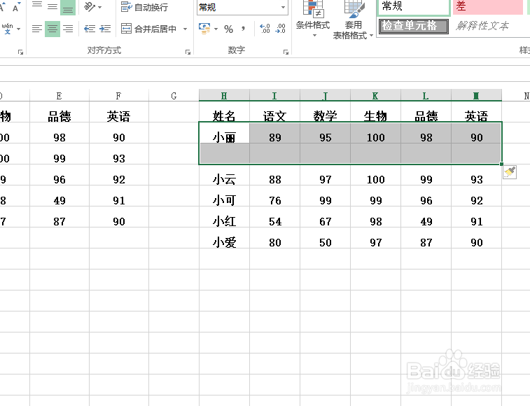The image size is (530, 406).
Task: Increase decimal places
Action: 265,29
